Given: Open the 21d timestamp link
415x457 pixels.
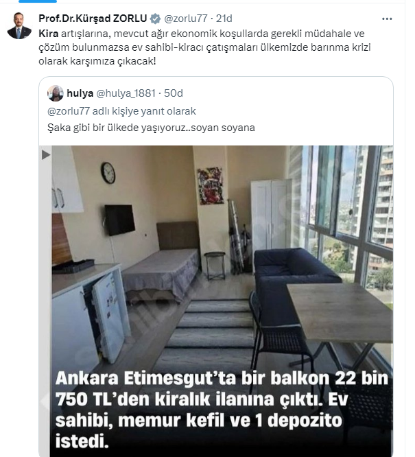Looking at the screenshot, I should click(x=224, y=19).
